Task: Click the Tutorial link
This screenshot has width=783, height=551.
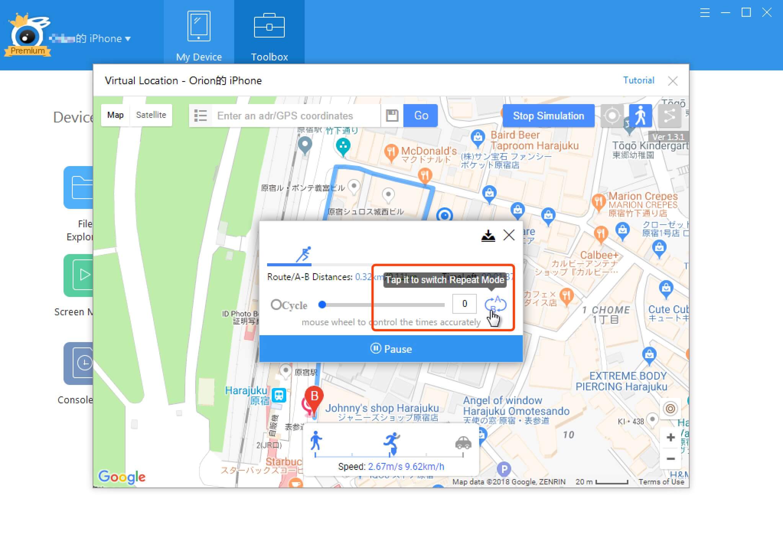Action: [638, 80]
